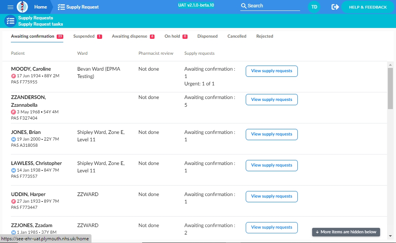Click the Ward column header
396x243 pixels.
coord(82,53)
